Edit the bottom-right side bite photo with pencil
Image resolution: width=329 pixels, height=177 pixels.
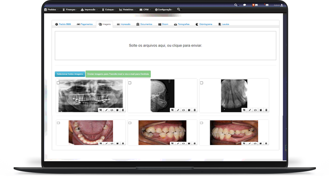click(x=249, y=144)
